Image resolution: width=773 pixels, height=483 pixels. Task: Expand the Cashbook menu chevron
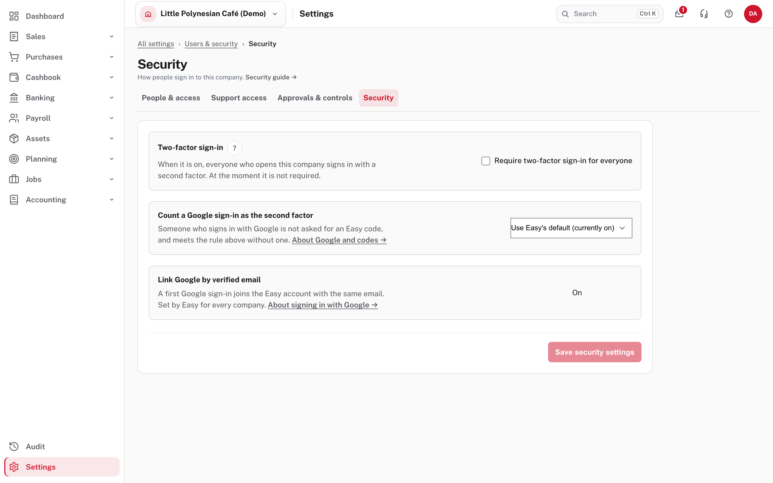[x=112, y=77]
